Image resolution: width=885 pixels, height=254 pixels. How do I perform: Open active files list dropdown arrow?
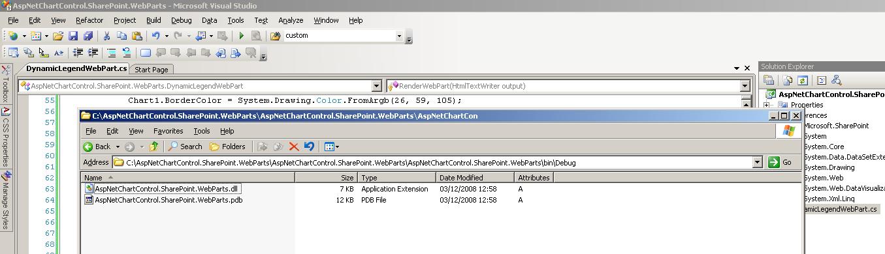737,68
